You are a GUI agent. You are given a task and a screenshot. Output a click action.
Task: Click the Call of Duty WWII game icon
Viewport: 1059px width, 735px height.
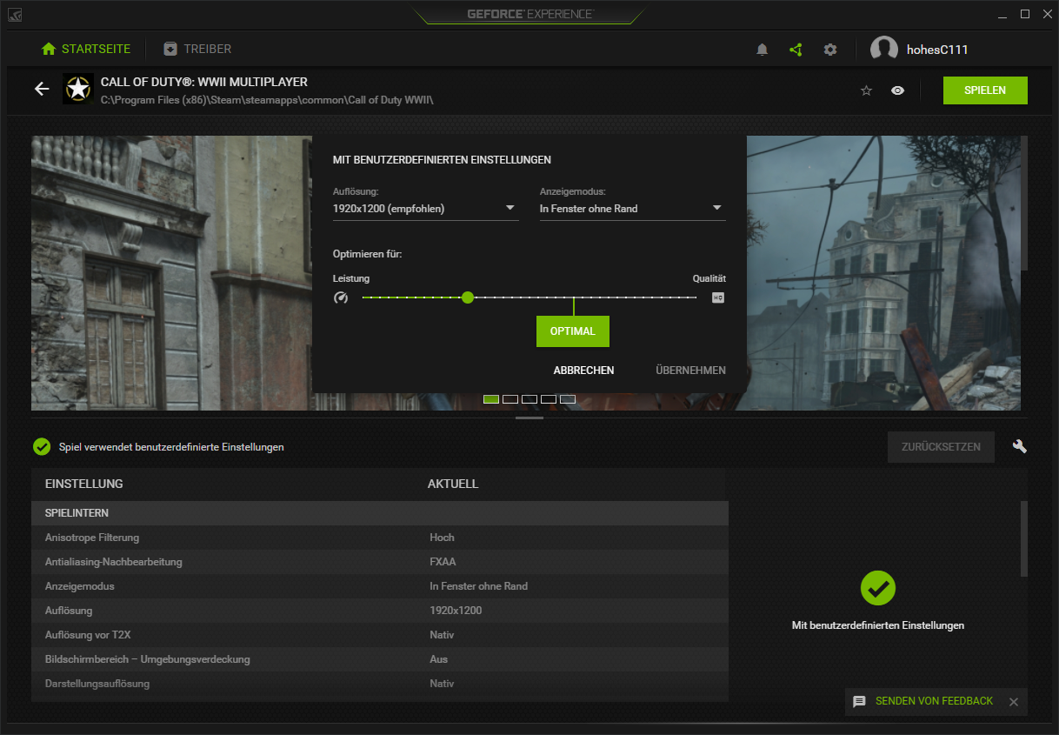78,89
